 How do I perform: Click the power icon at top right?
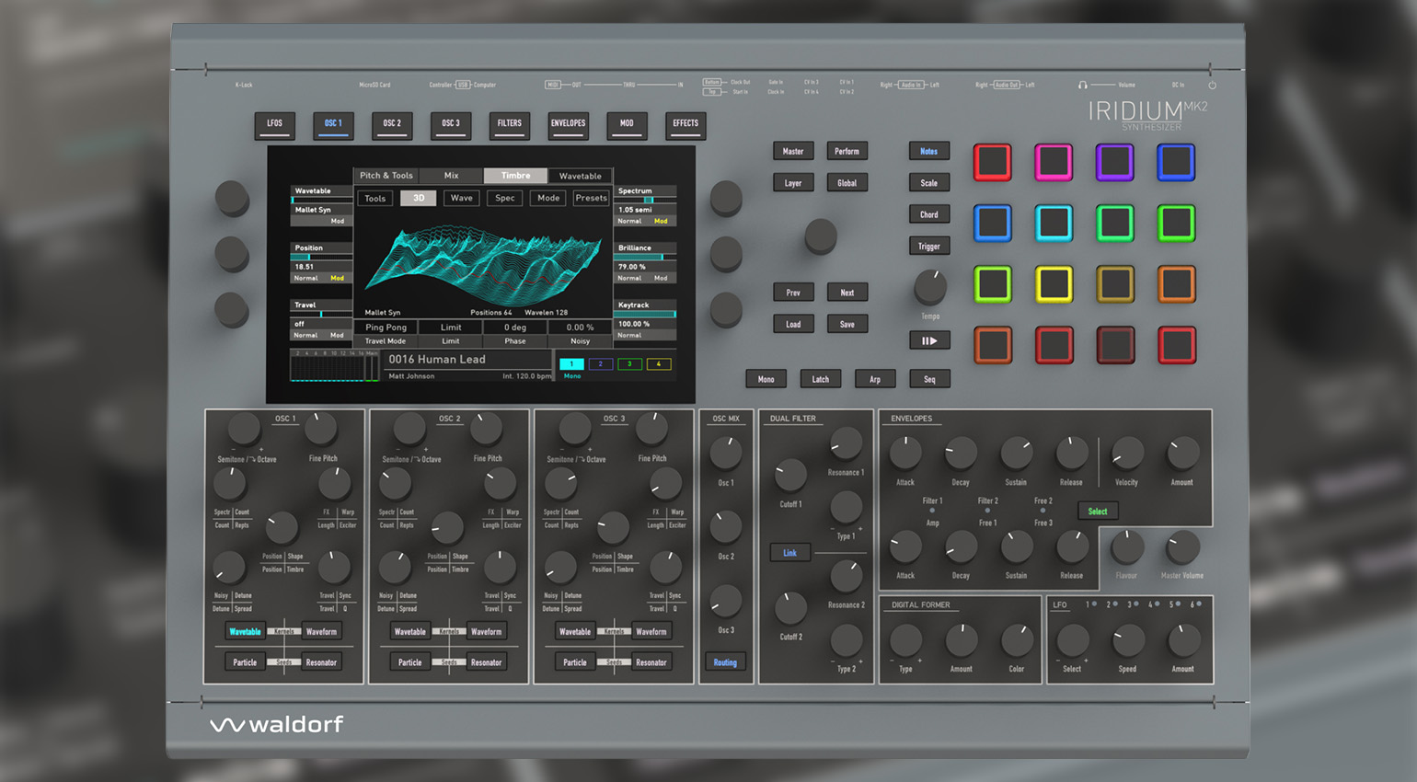pos(1212,86)
